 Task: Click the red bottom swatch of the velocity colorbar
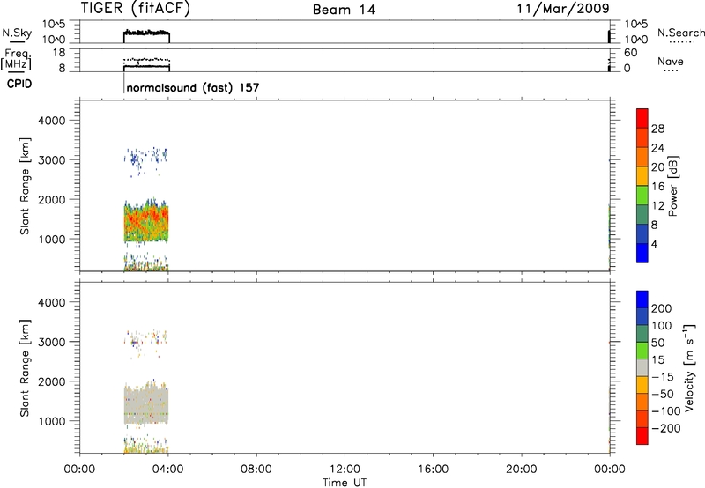642,436
